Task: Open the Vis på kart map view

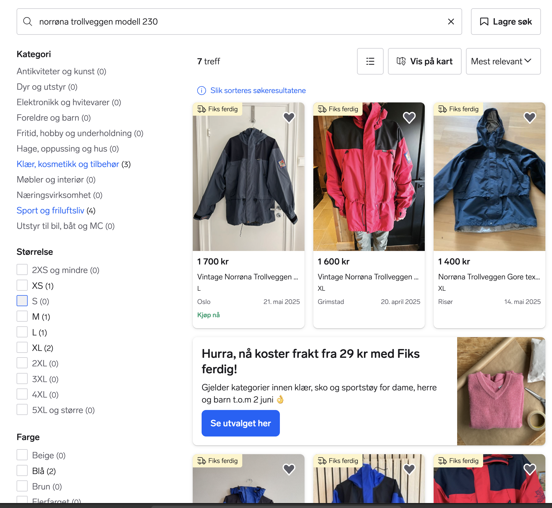Action: (425, 61)
